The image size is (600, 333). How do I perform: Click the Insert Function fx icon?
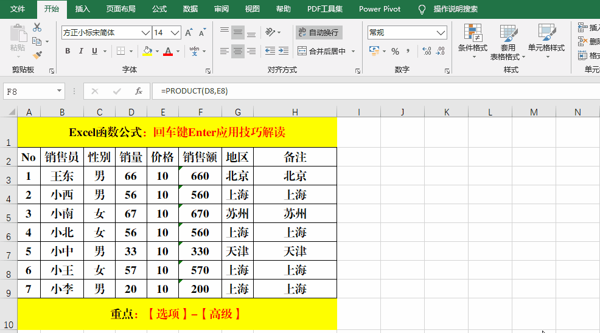(x=139, y=91)
